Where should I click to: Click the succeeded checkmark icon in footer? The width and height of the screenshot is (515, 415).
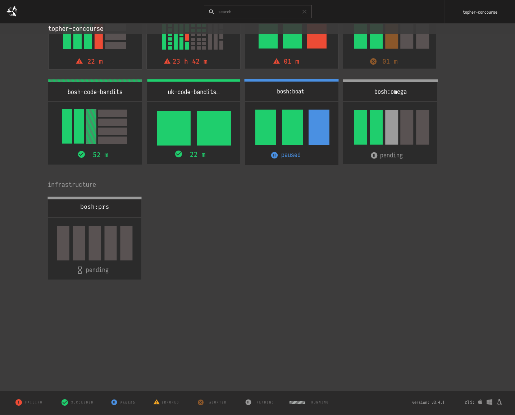pos(65,402)
